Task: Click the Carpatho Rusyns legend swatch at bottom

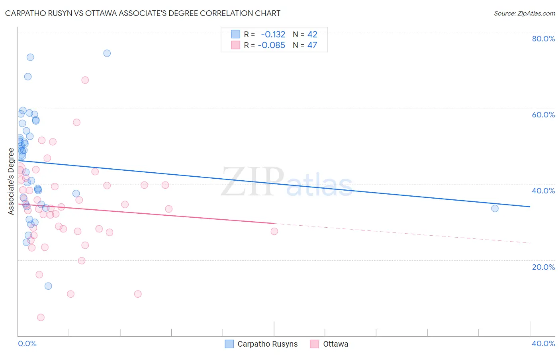Action: click(229, 344)
